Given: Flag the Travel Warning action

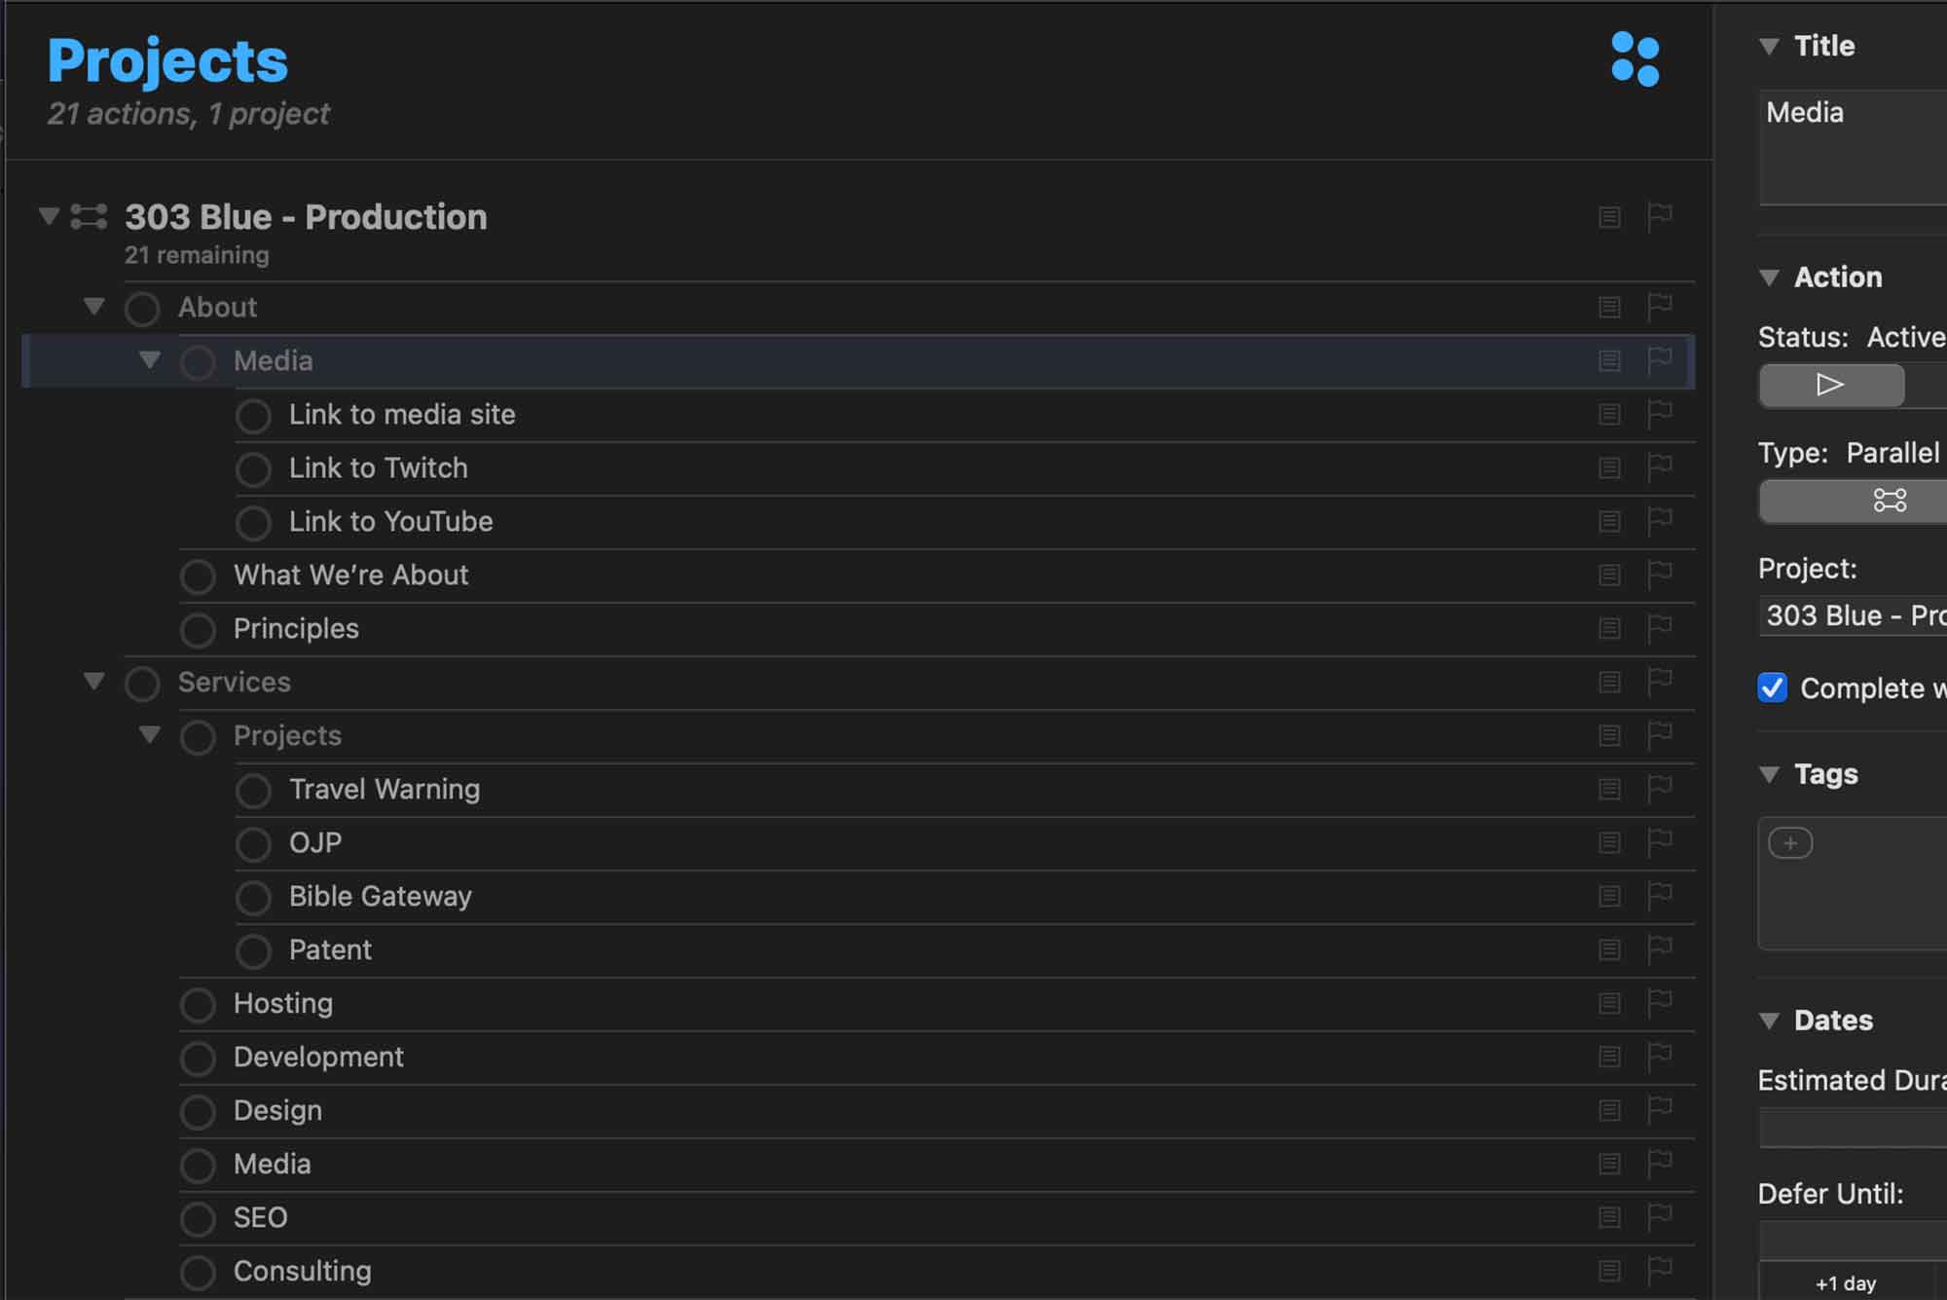Looking at the screenshot, I should click(x=1660, y=788).
